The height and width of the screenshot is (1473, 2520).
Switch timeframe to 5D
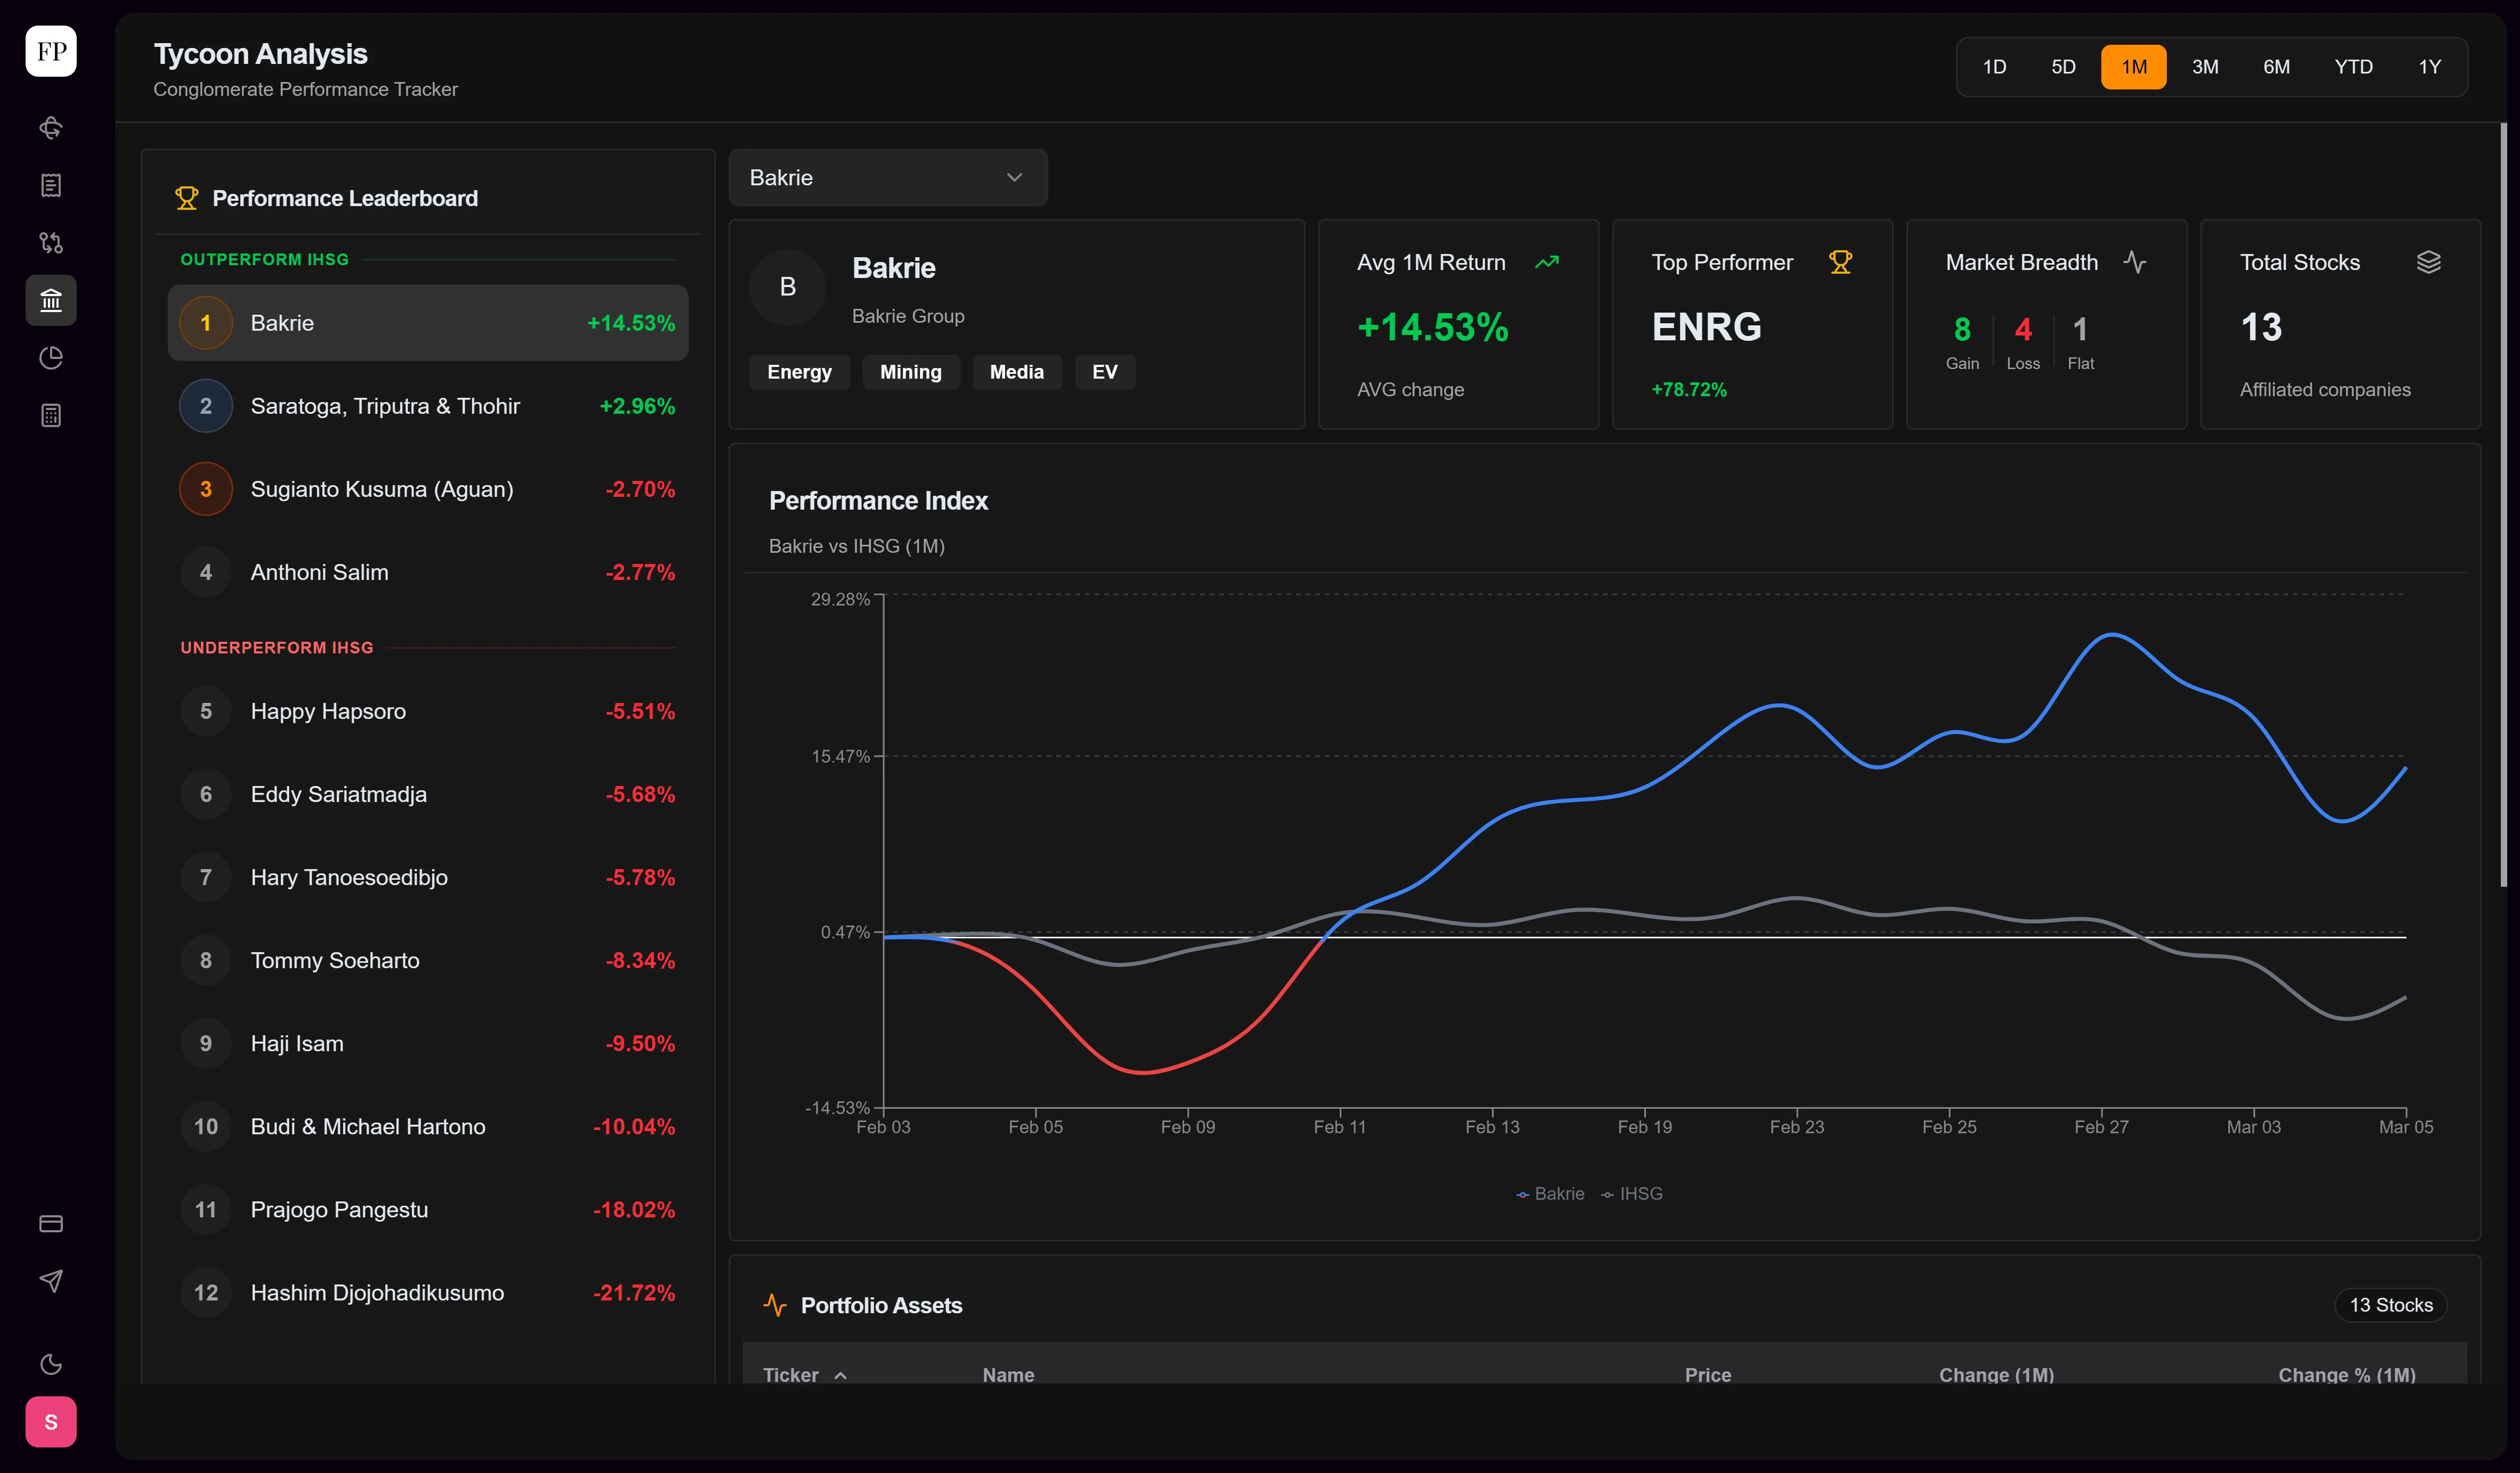pyautogui.click(x=2063, y=67)
